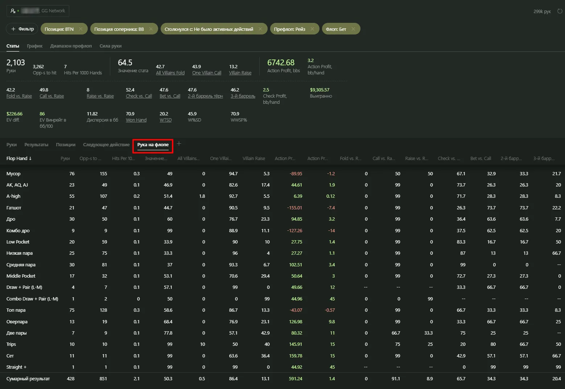The image size is (565, 389).
Task: Close the 'Столкнулся с' filter chip
Action: [260, 29]
